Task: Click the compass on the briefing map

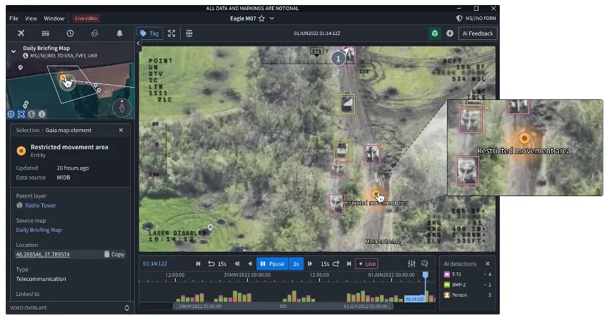Action: [x=121, y=107]
